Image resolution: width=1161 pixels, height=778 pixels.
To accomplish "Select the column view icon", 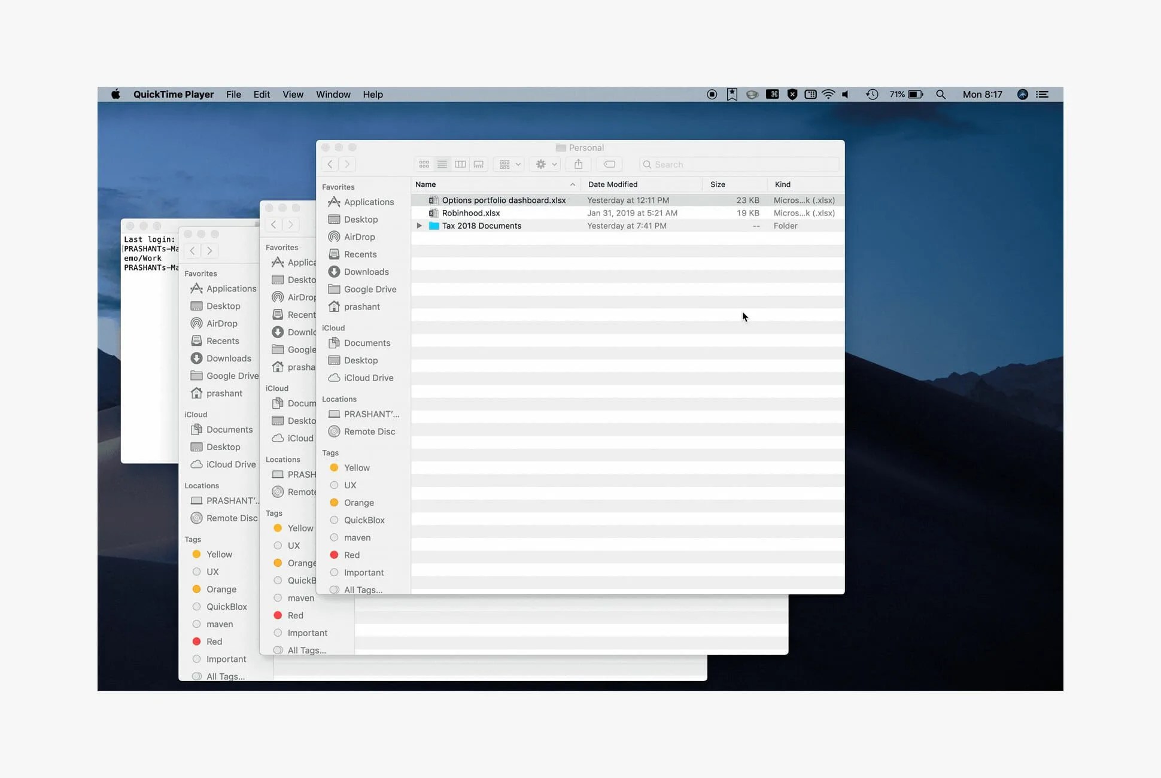I will click(x=460, y=164).
